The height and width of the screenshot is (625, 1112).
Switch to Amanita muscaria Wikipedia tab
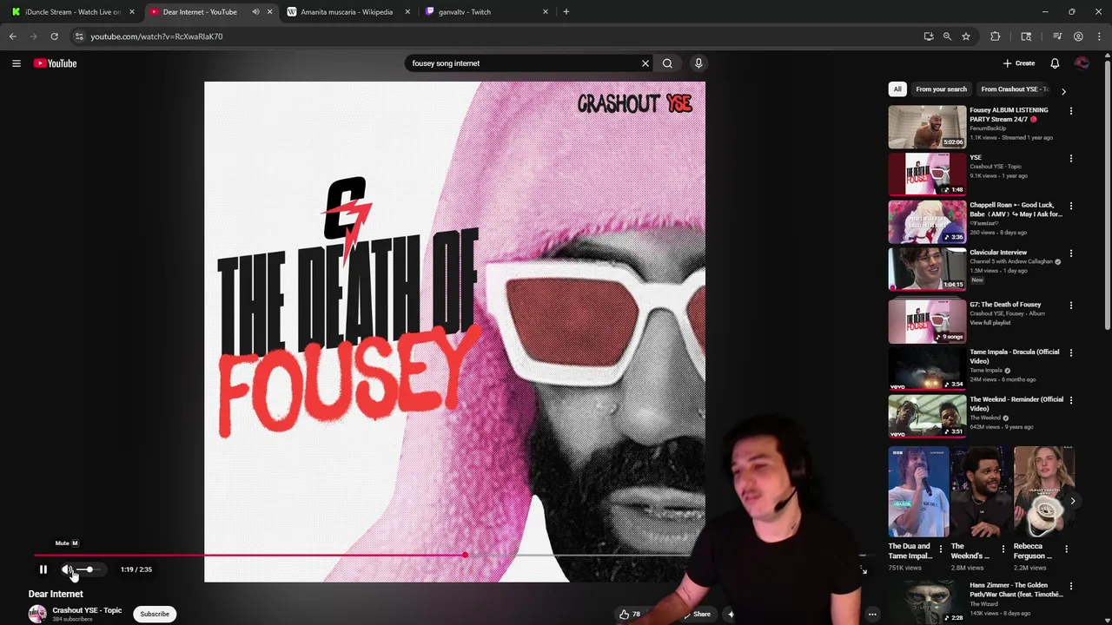coord(347,12)
